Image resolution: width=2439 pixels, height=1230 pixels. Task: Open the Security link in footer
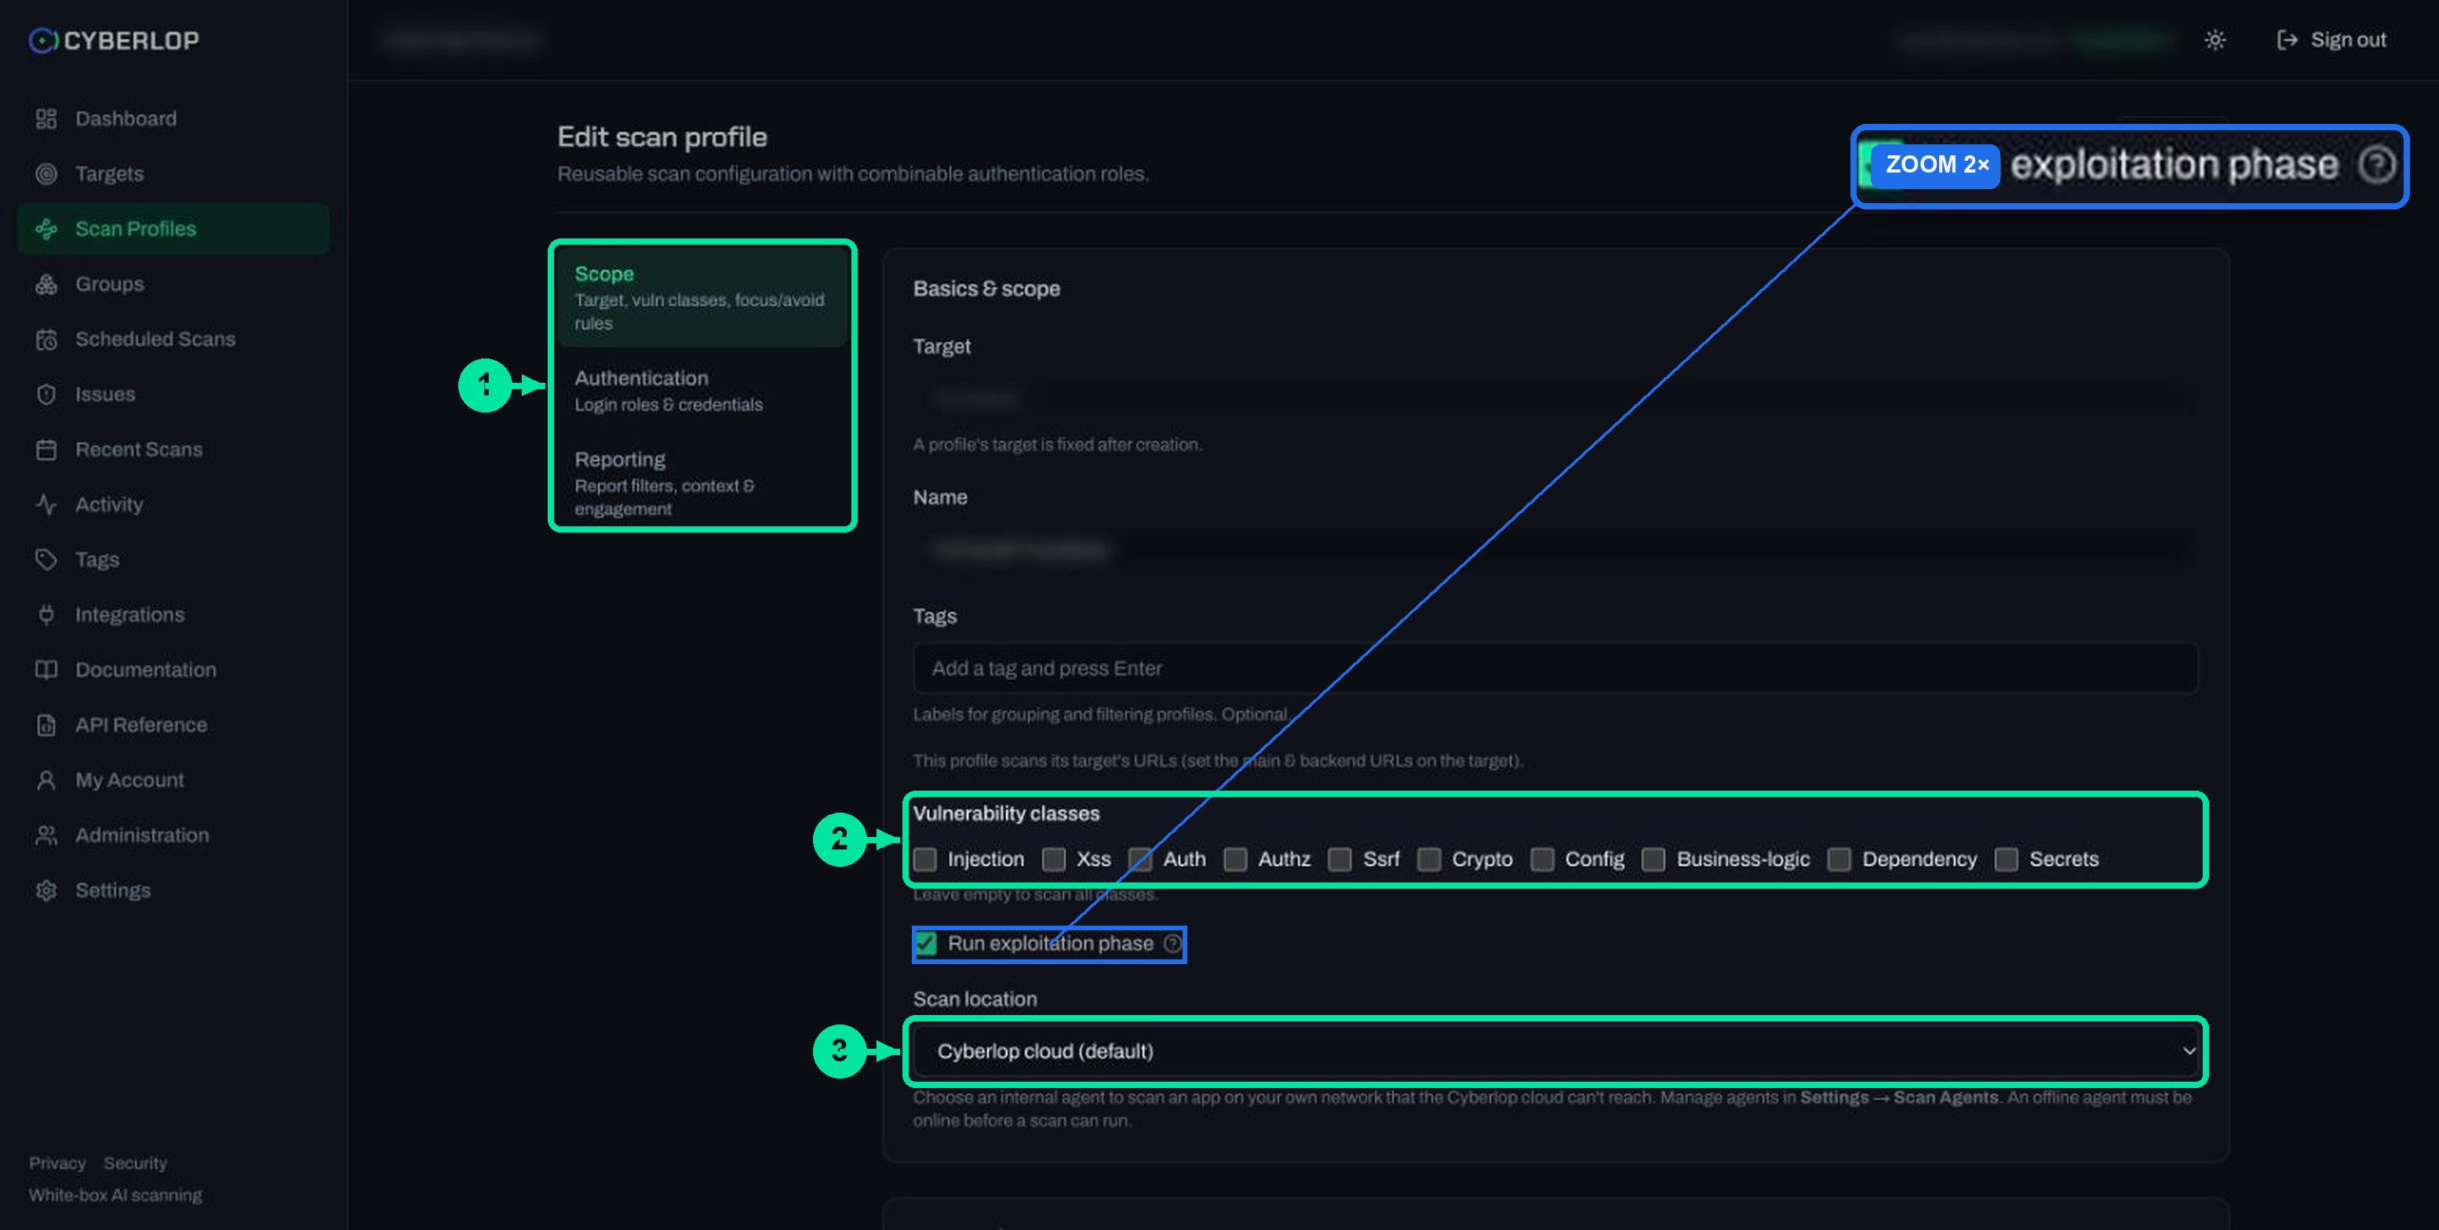136,1163
